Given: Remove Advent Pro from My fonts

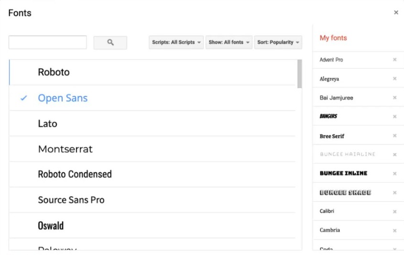Looking at the screenshot, I should 394,60.
